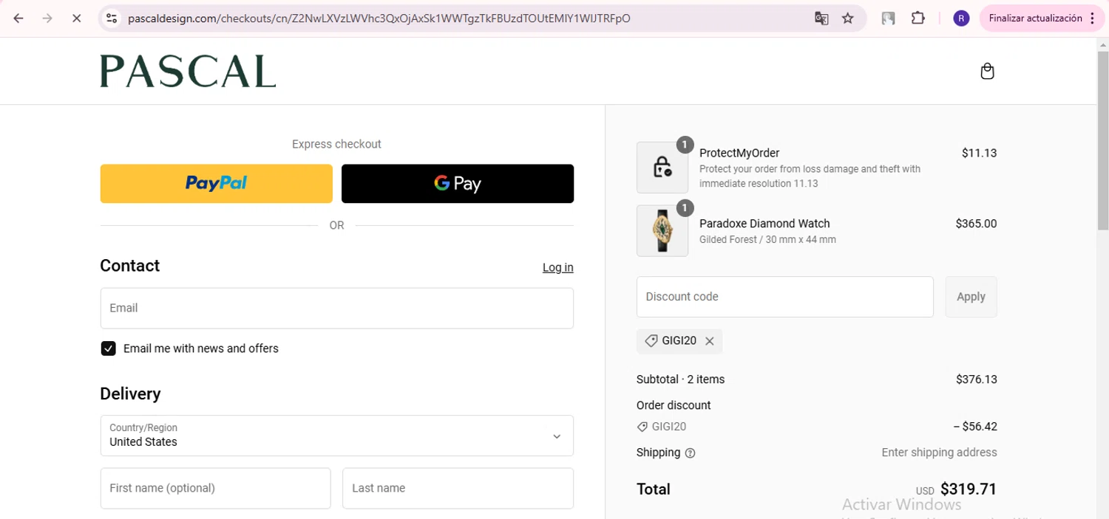The height and width of the screenshot is (519, 1109).
Task: Open the browser extensions puzzle icon
Action: tap(918, 18)
